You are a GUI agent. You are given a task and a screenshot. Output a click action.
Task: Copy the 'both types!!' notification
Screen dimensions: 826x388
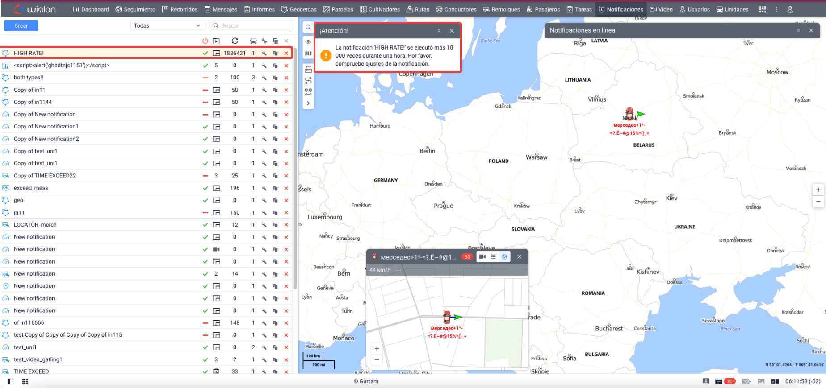(x=275, y=78)
